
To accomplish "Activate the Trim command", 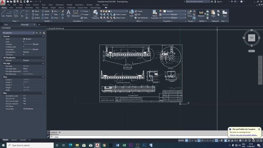I will [54, 11].
